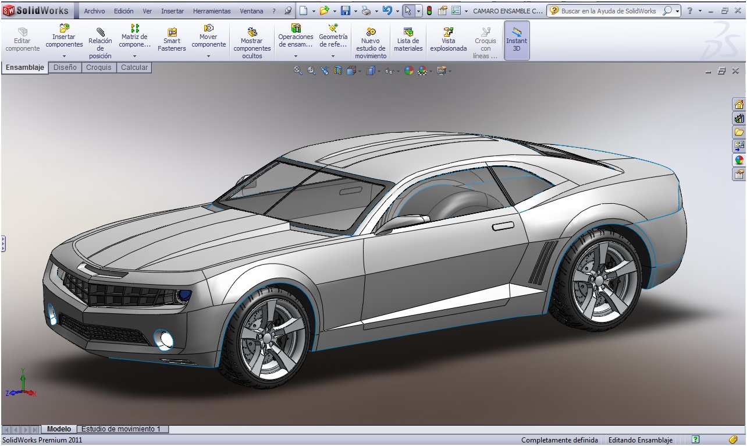747x446 pixels.
Task: Click the help question mark button
Action: pyautogui.click(x=689, y=10)
